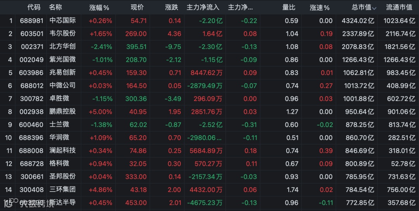Sort by 现价 column header
The image size is (419, 211).
[x=137, y=7]
